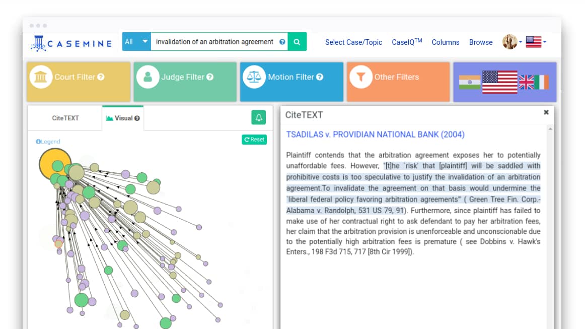The width and height of the screenshot is (585, 329).
Task: Click the Reset graph button
Action: [254, 140]
